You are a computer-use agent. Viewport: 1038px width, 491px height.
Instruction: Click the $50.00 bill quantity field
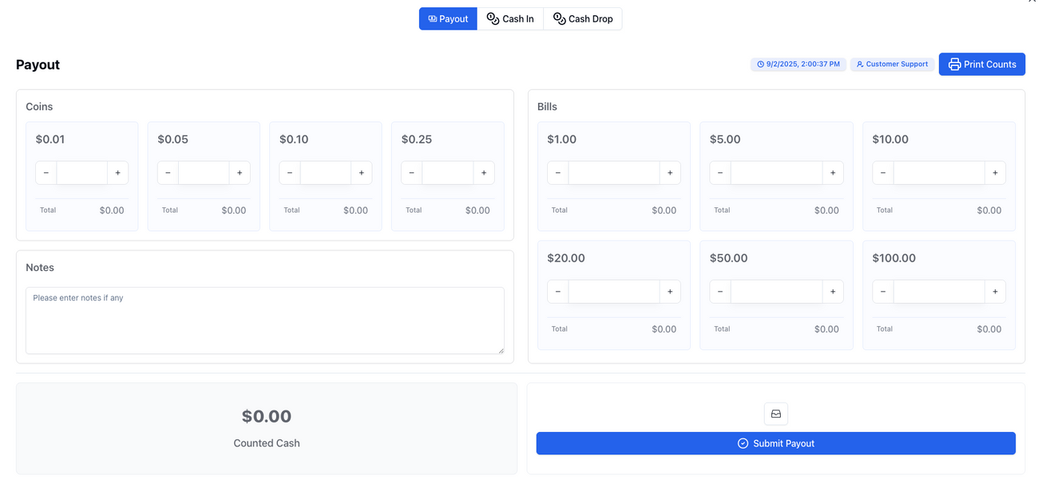pyautogui.click(x=776, y=292)
